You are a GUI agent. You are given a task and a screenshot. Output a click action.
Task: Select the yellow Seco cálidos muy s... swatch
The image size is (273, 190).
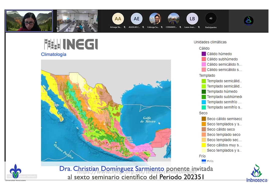point(204,145)
